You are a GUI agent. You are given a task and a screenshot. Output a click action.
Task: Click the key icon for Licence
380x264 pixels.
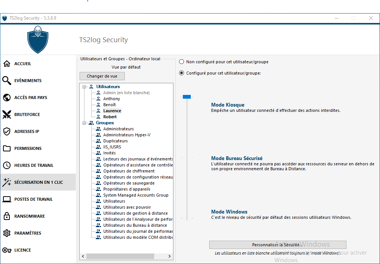[x=7, y=250]
